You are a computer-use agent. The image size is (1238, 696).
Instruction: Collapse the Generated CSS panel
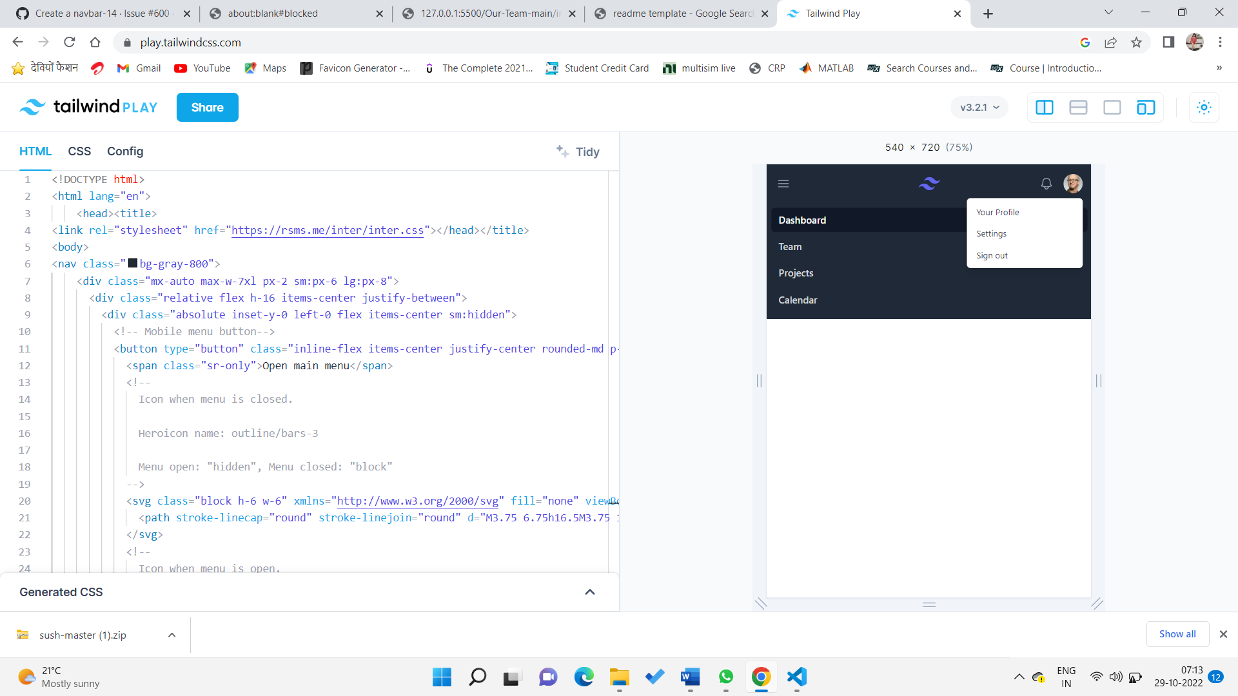pyautogui.click(x=590, y=592)
